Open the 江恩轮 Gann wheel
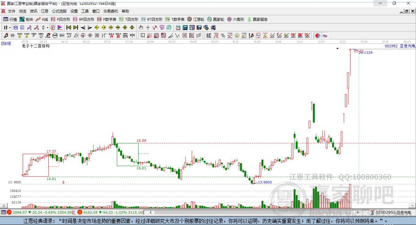 coord(196,19)
